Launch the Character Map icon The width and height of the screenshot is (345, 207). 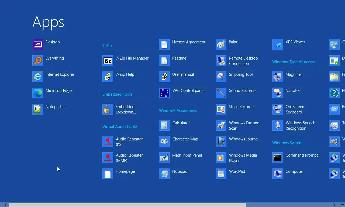coord(164,142)
